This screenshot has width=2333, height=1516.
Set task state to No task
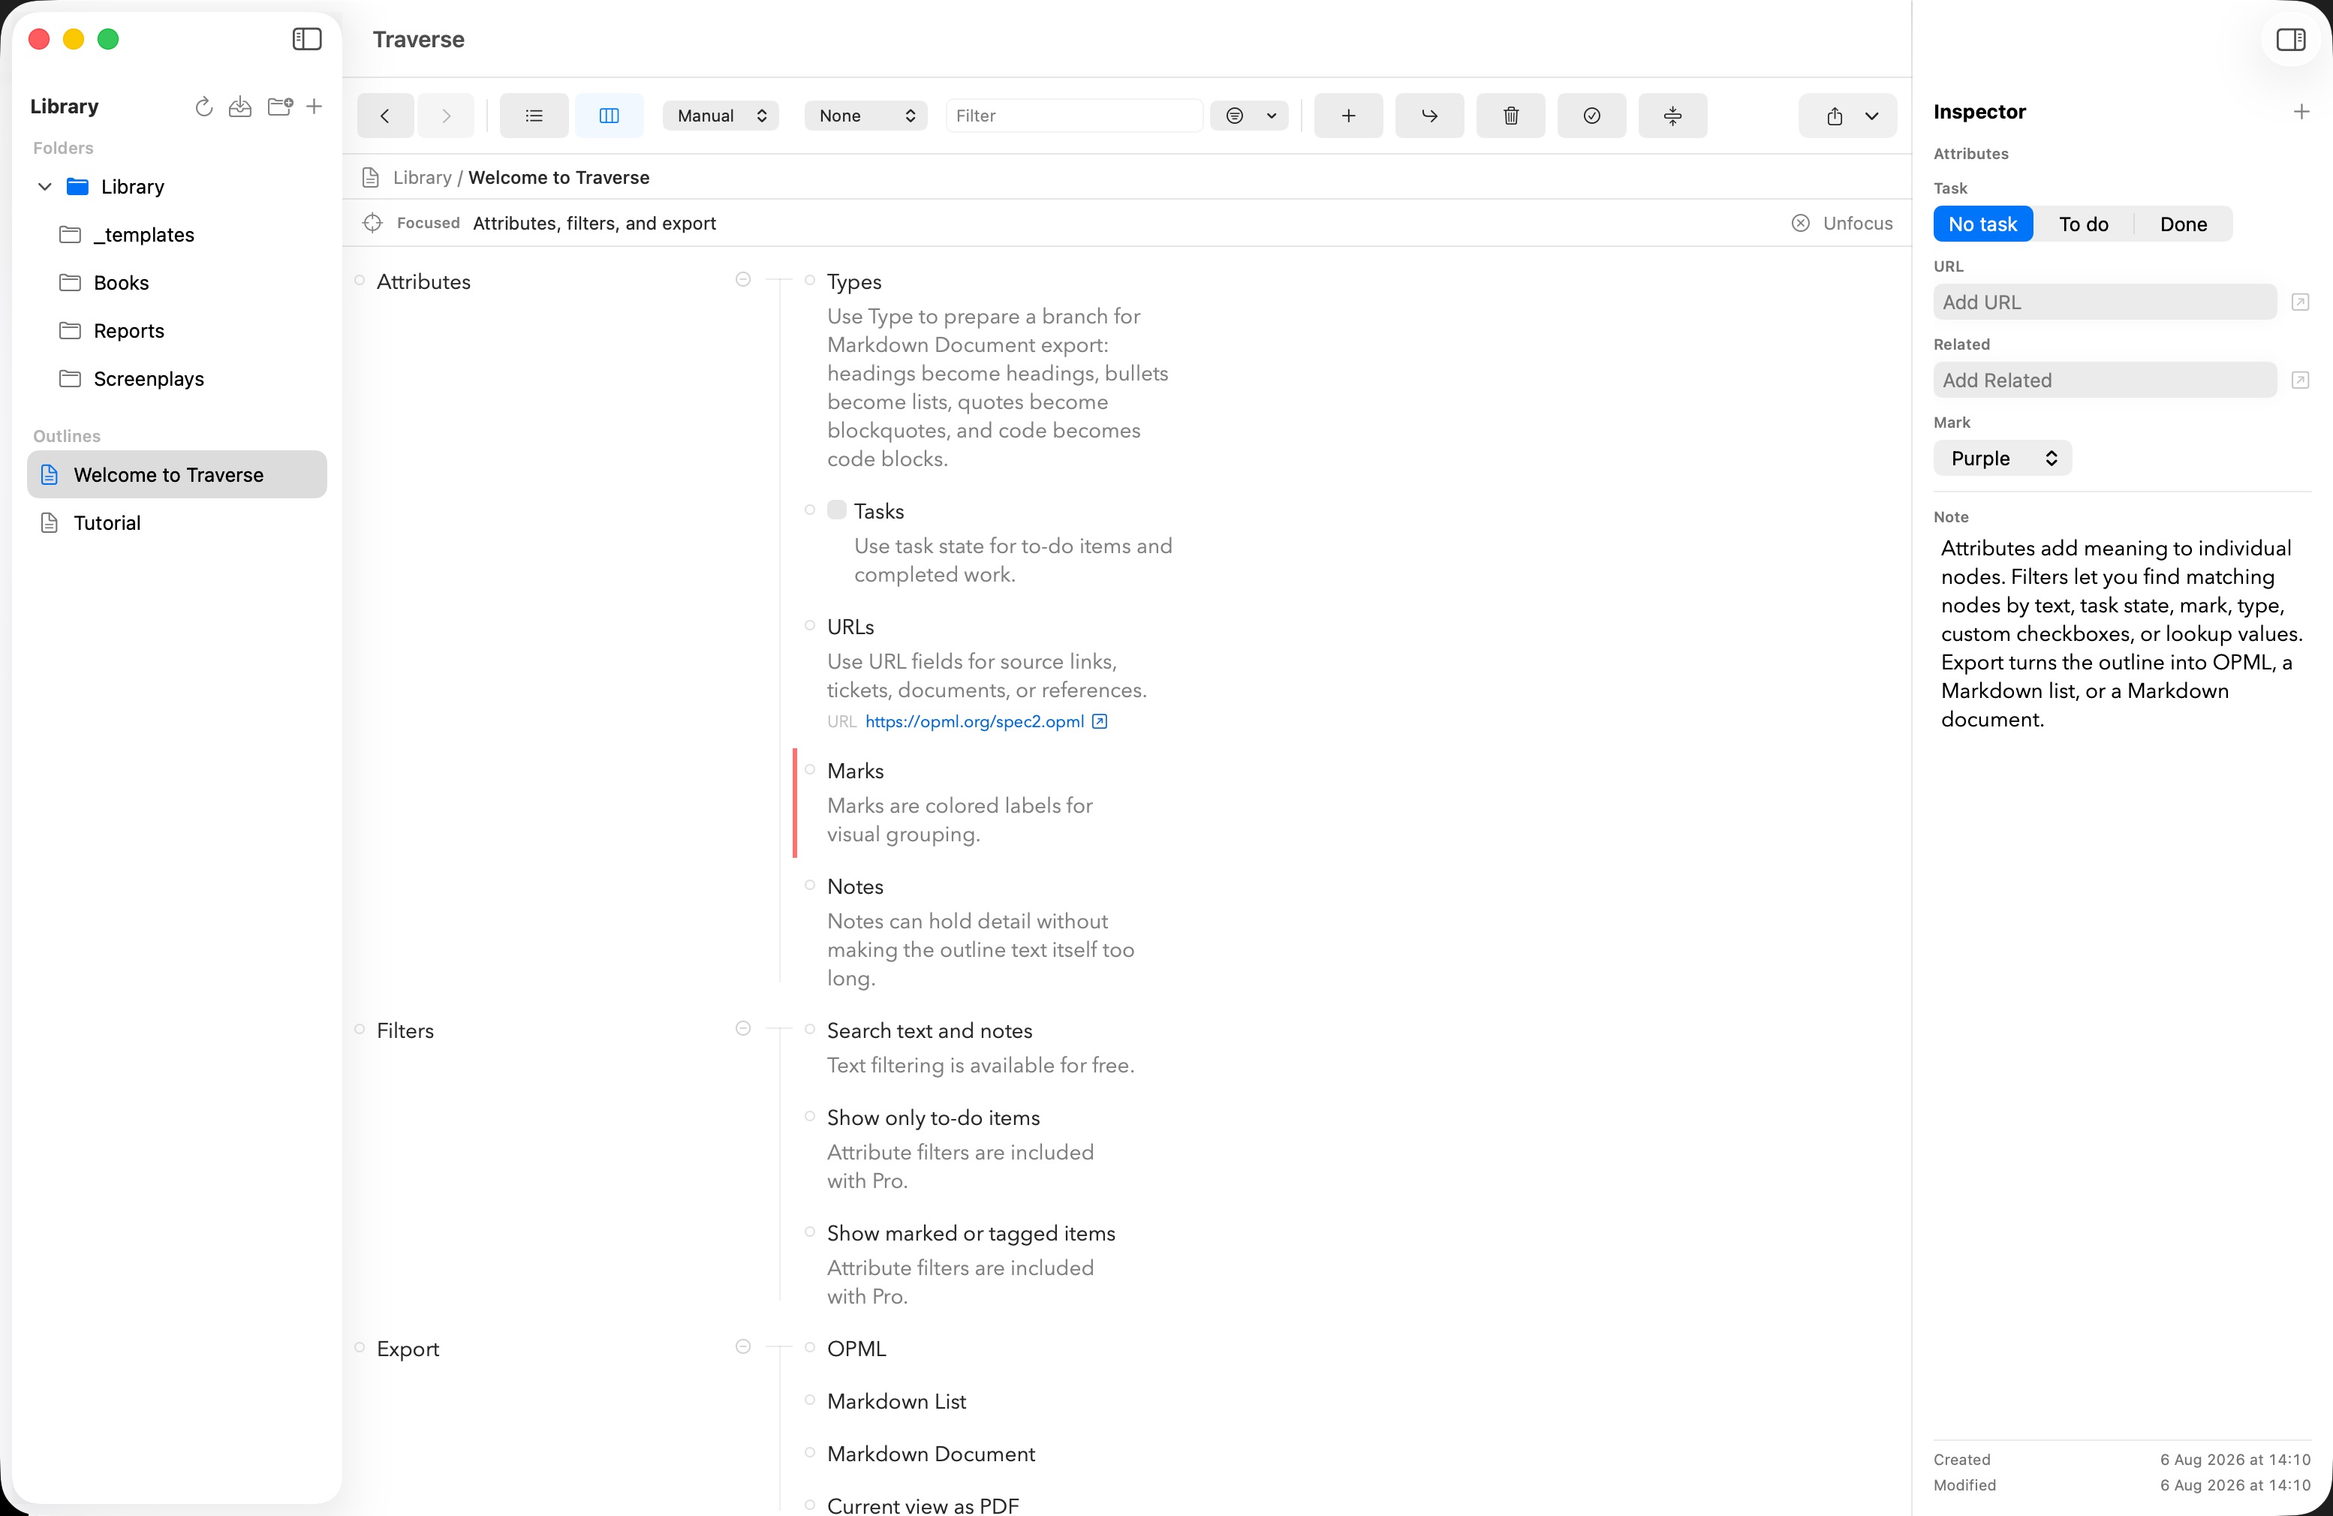point(1982,224)
